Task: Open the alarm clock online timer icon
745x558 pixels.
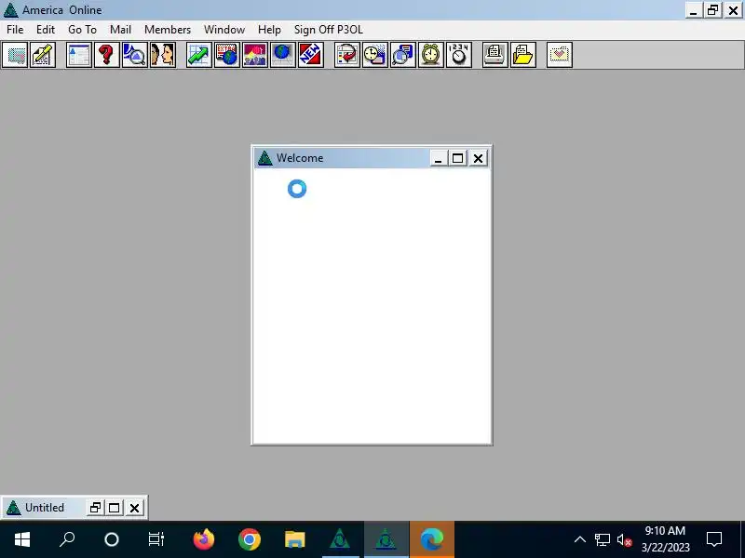Action: [x=431, y=55]
